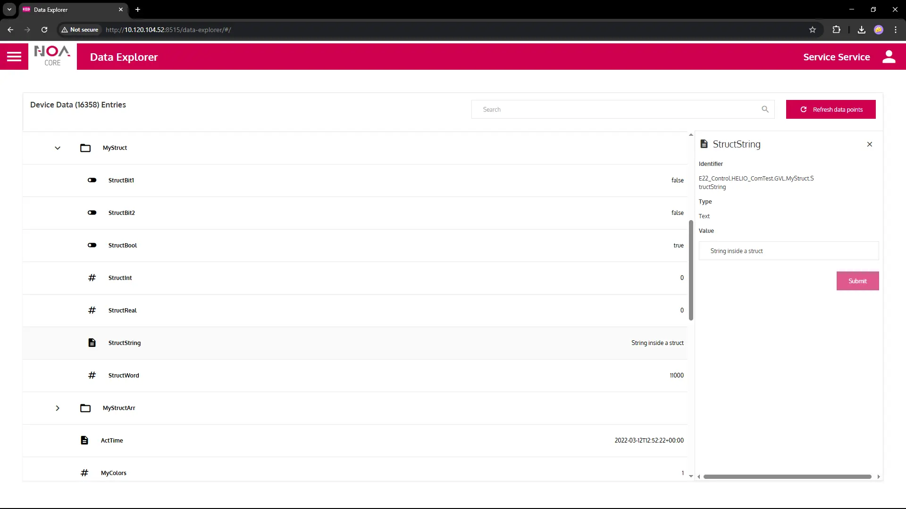Image resolution: width=906 pixels, height=509 pixels.
Task: Click the StructInt number hash icon
Action: click(x=92, y=278)
